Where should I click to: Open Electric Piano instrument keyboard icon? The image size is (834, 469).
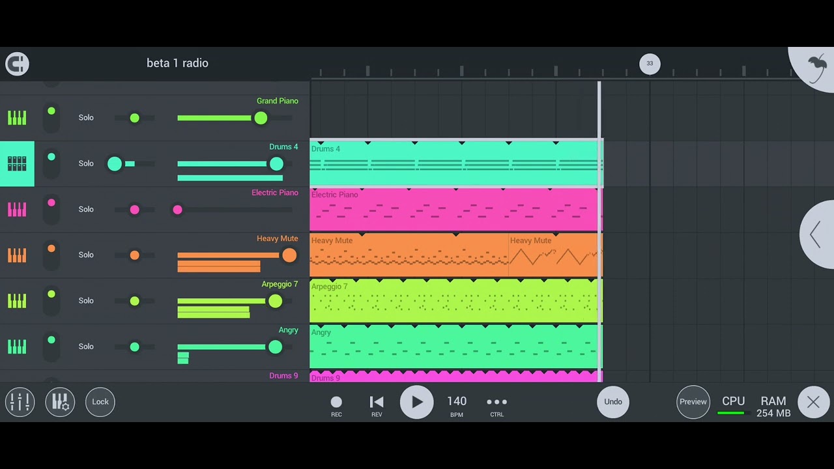point(17,209)
